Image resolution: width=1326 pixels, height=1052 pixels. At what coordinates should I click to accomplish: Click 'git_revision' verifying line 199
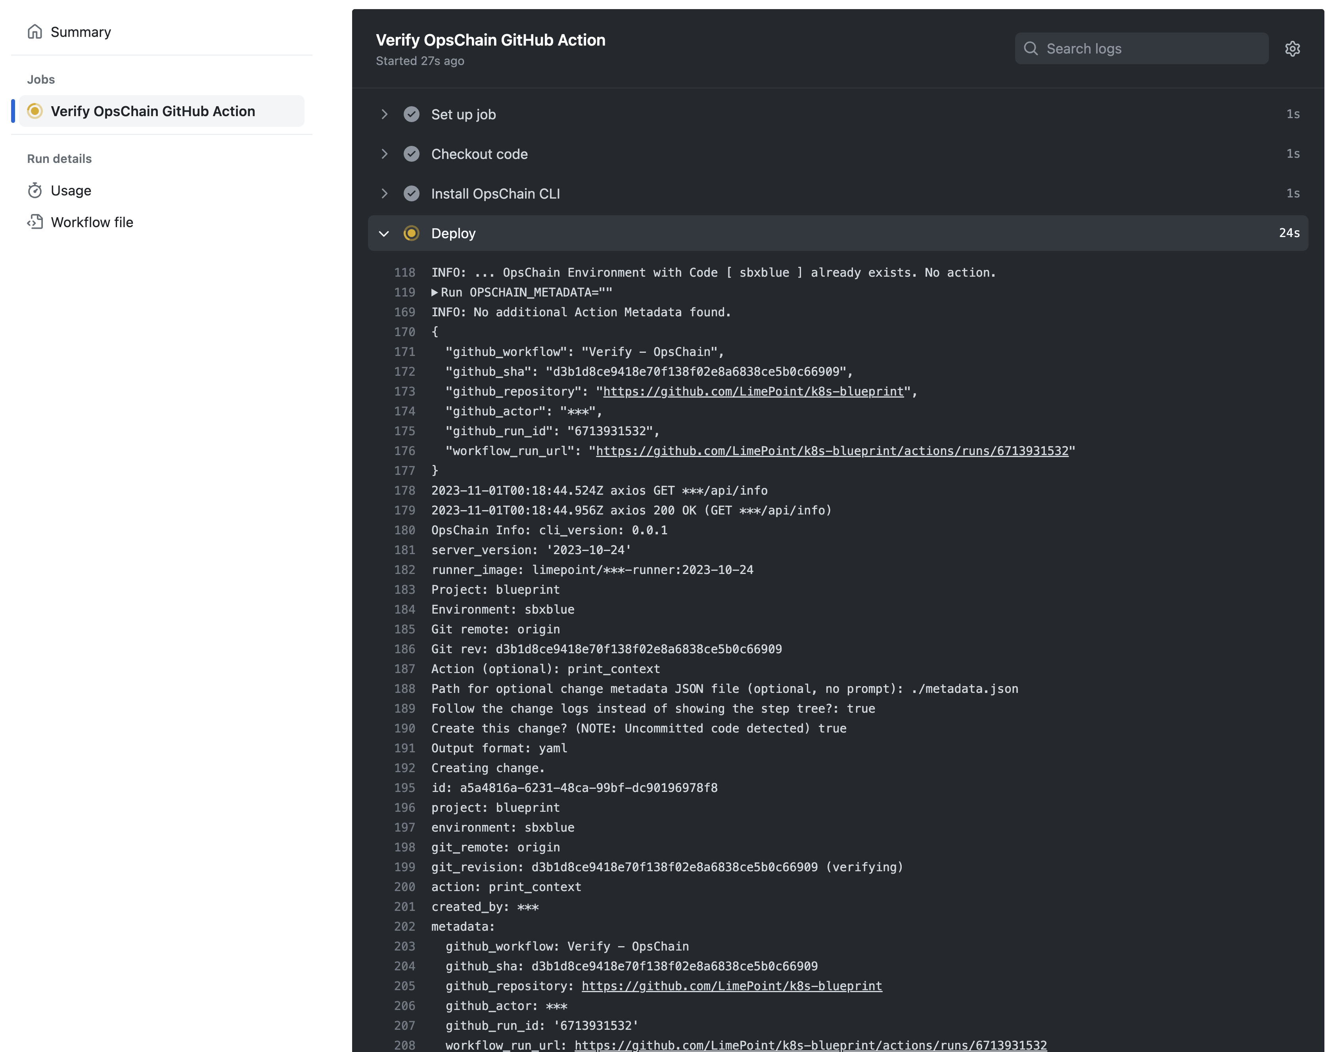pyautogui.click(x=667, y=867)
